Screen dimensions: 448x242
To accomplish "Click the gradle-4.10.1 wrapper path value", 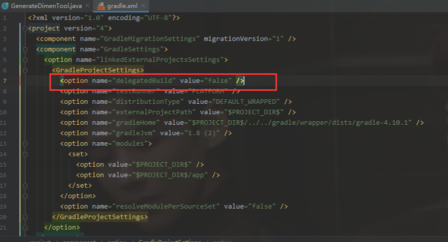I will point(299,123).
